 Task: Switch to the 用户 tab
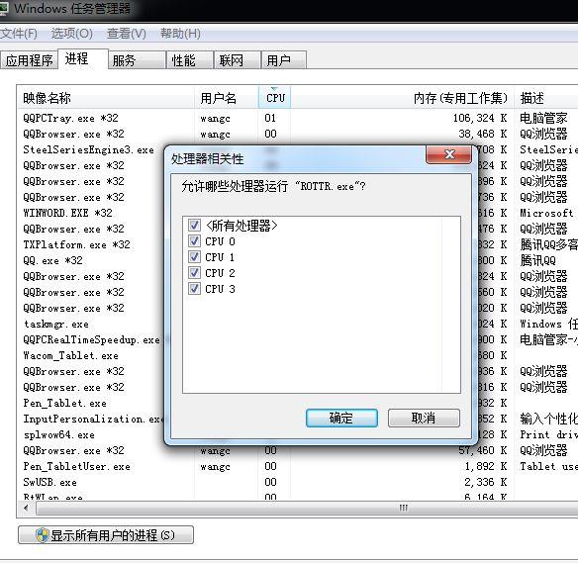[284, 60]
